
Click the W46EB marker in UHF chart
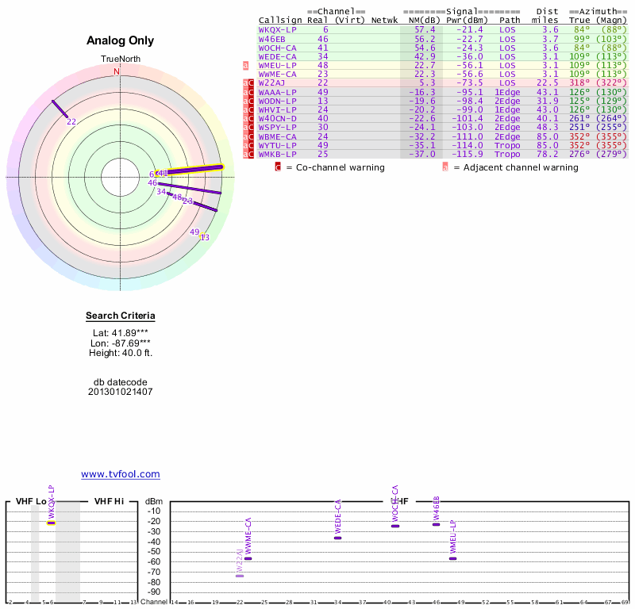point(436,524)
